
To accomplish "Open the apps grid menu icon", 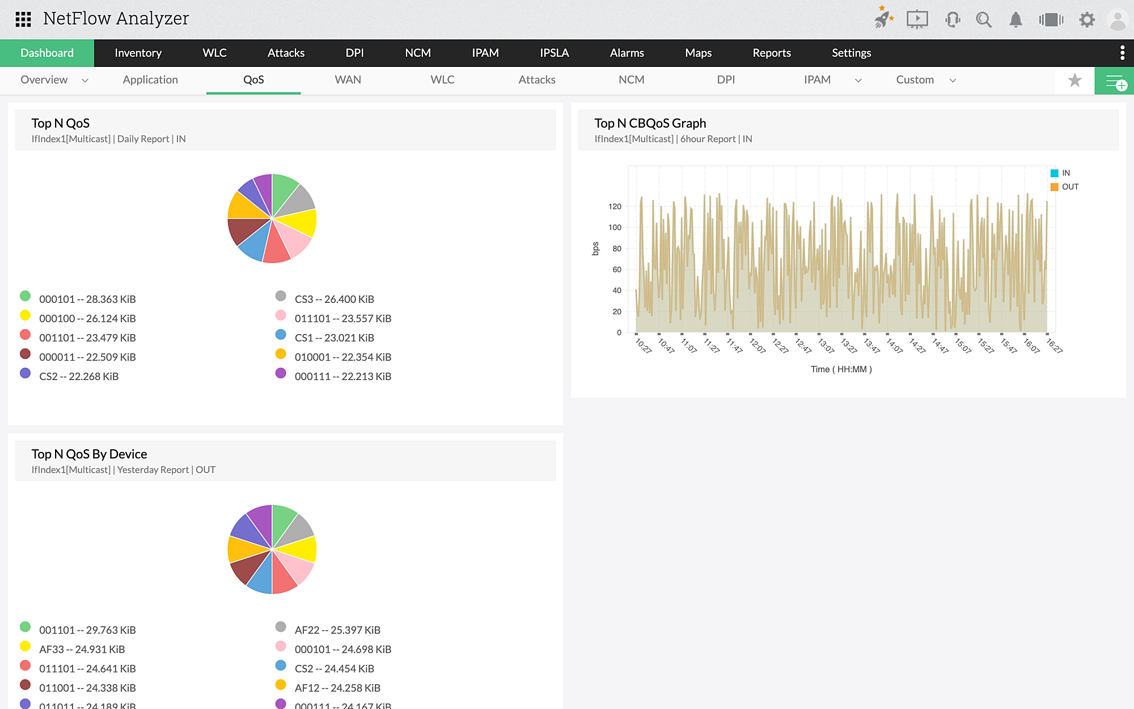I will (23, 19).
